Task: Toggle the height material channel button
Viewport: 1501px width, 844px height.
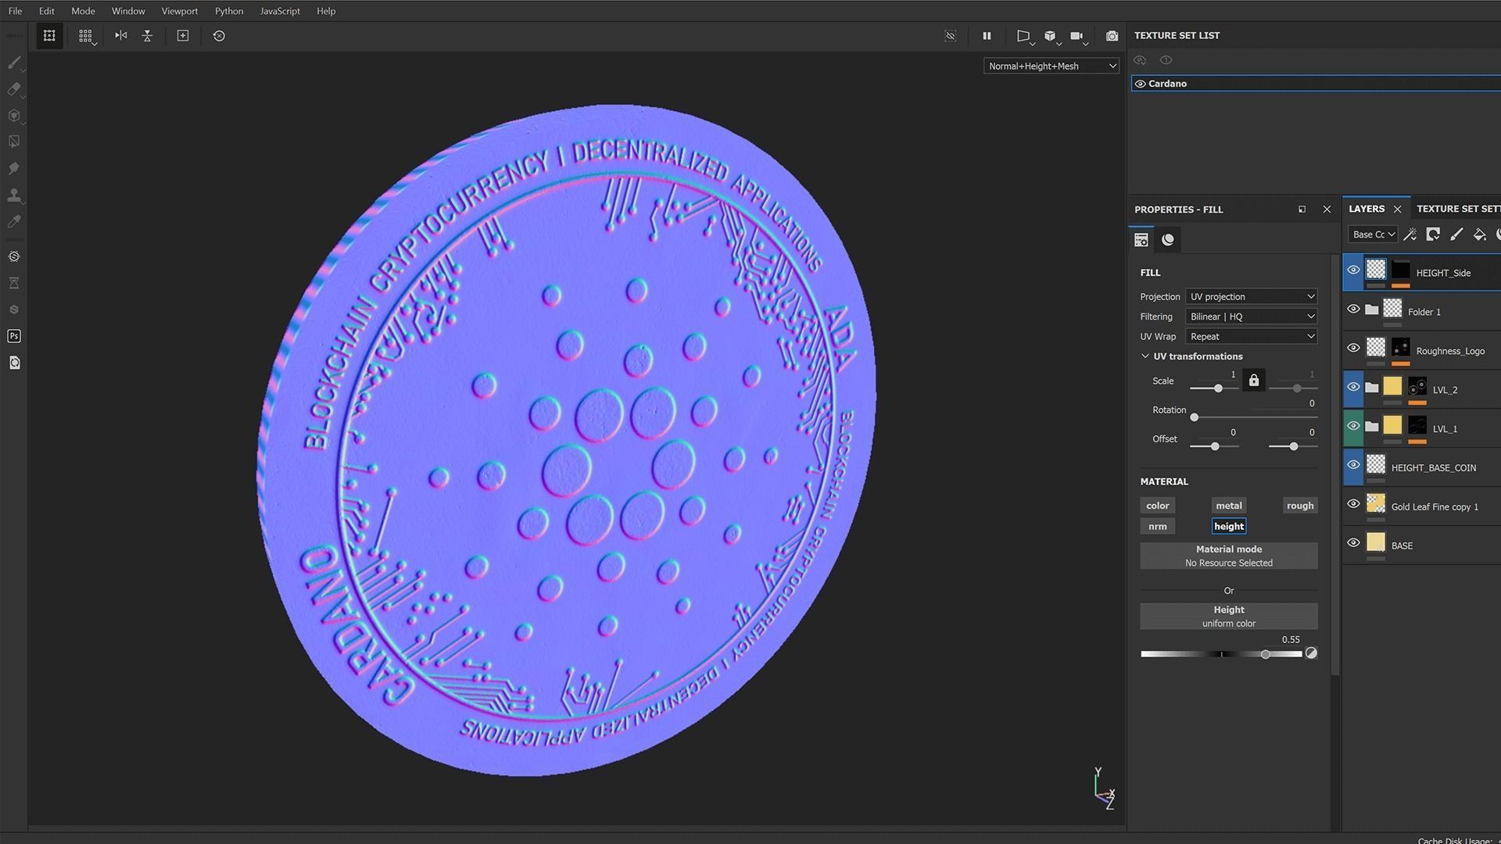Action: click(1229, 527)
